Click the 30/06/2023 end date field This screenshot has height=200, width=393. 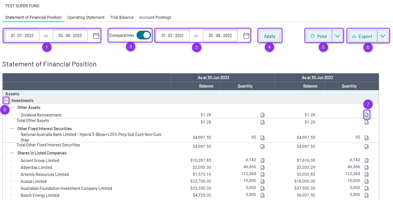click(70, 36)
